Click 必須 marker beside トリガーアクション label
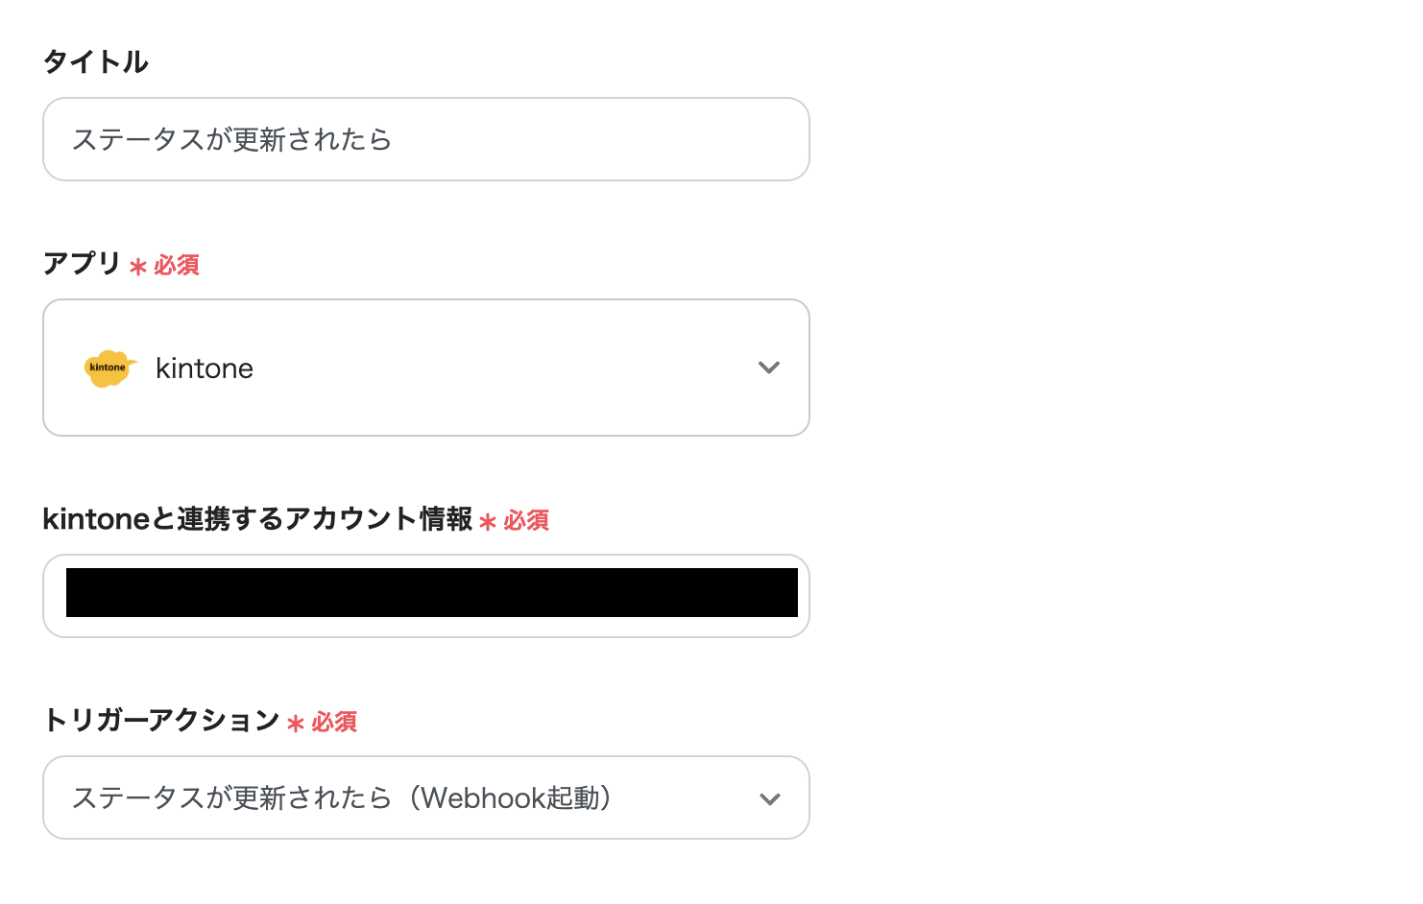 pos(334,722)
